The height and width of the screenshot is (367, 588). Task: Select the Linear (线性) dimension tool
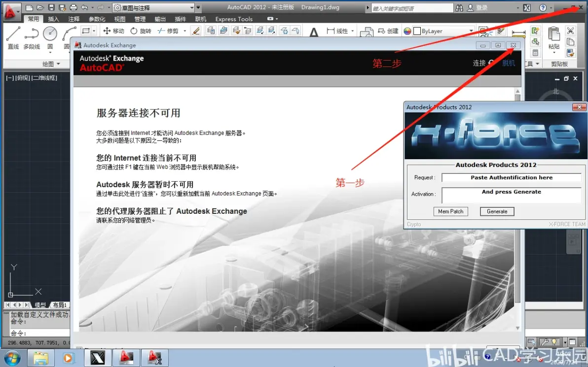click(337, 31)
